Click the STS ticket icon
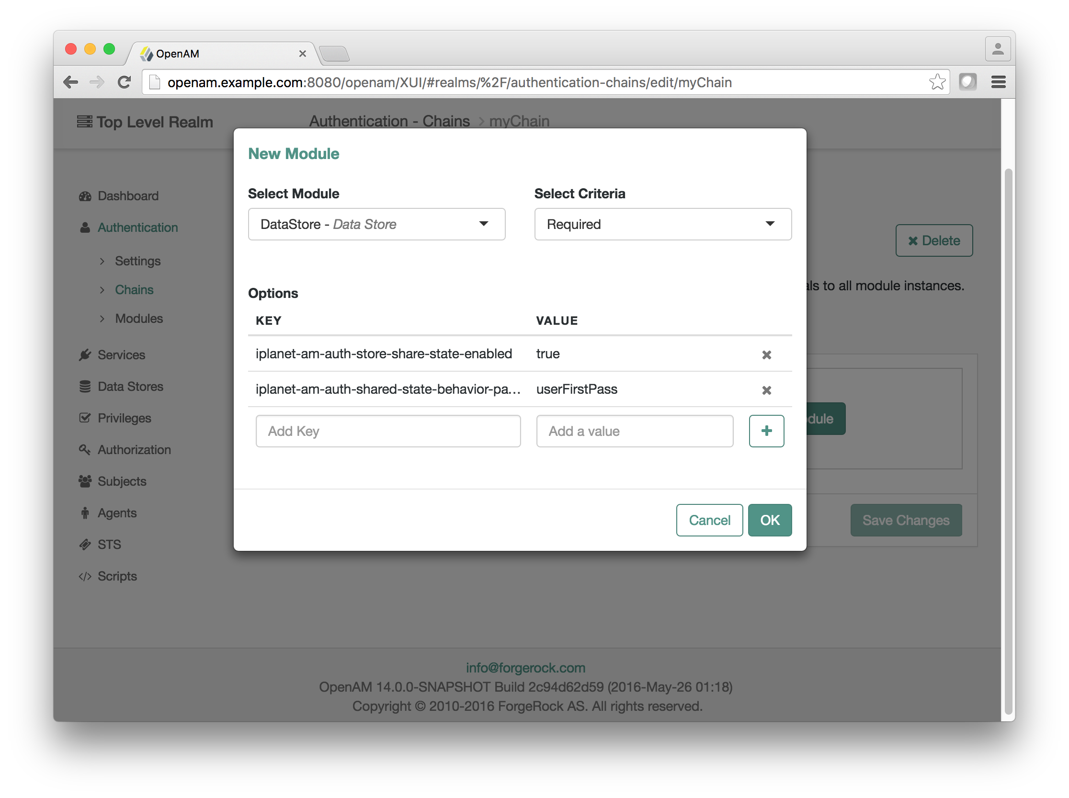The height and width of the screenshot is (798, 1069). pyautogui.click(x=85, y=545)
